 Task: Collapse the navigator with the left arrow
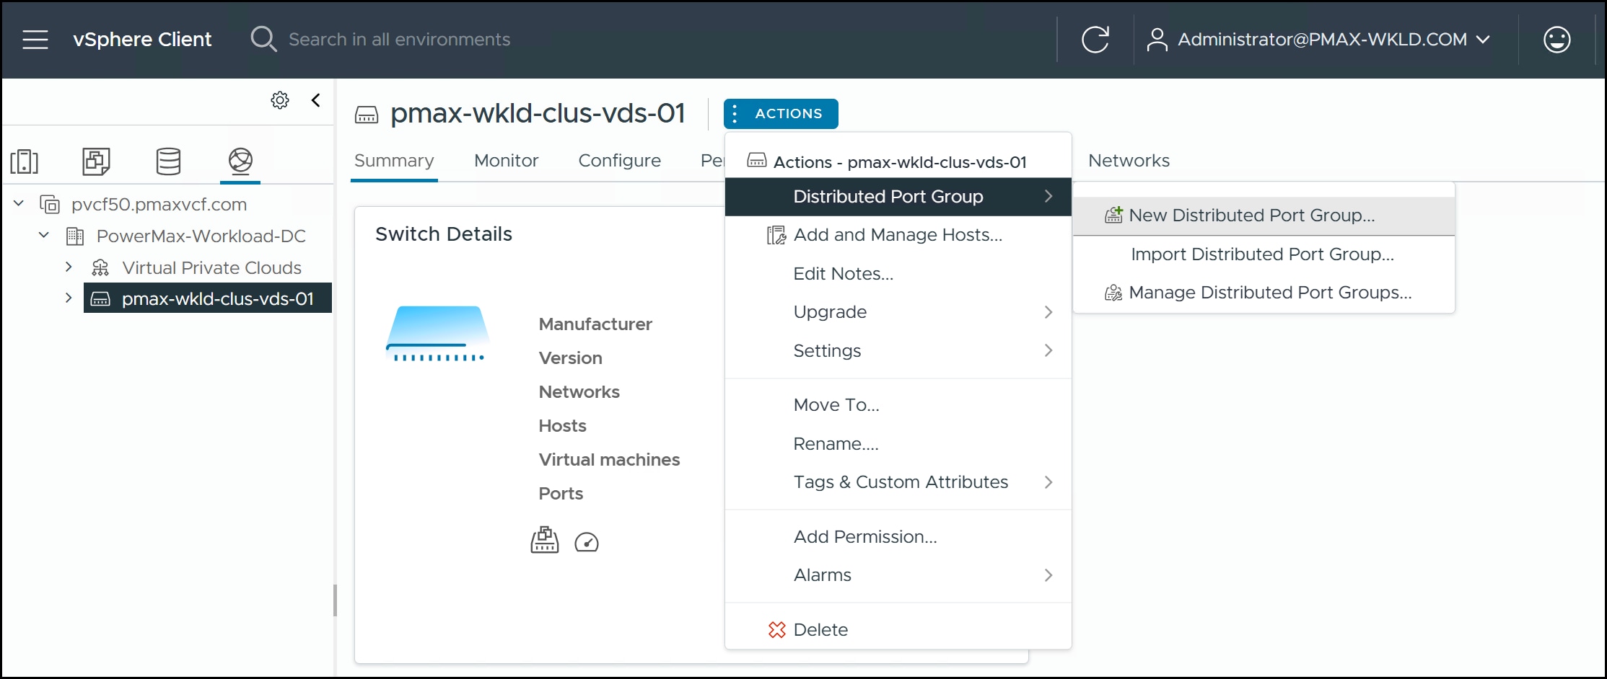[315, 100]
